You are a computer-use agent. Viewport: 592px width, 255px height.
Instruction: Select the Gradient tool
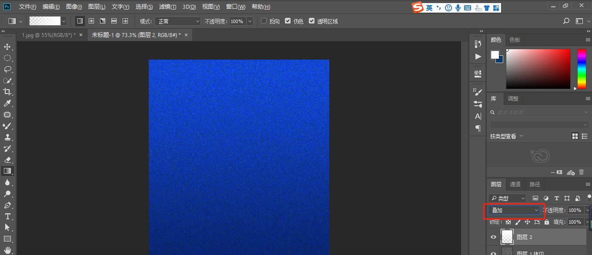coord(7,171)
